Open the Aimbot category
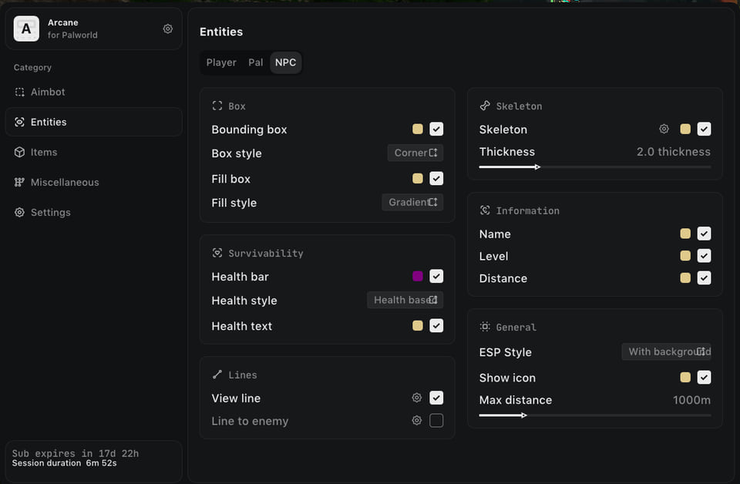 click(94, 92)
